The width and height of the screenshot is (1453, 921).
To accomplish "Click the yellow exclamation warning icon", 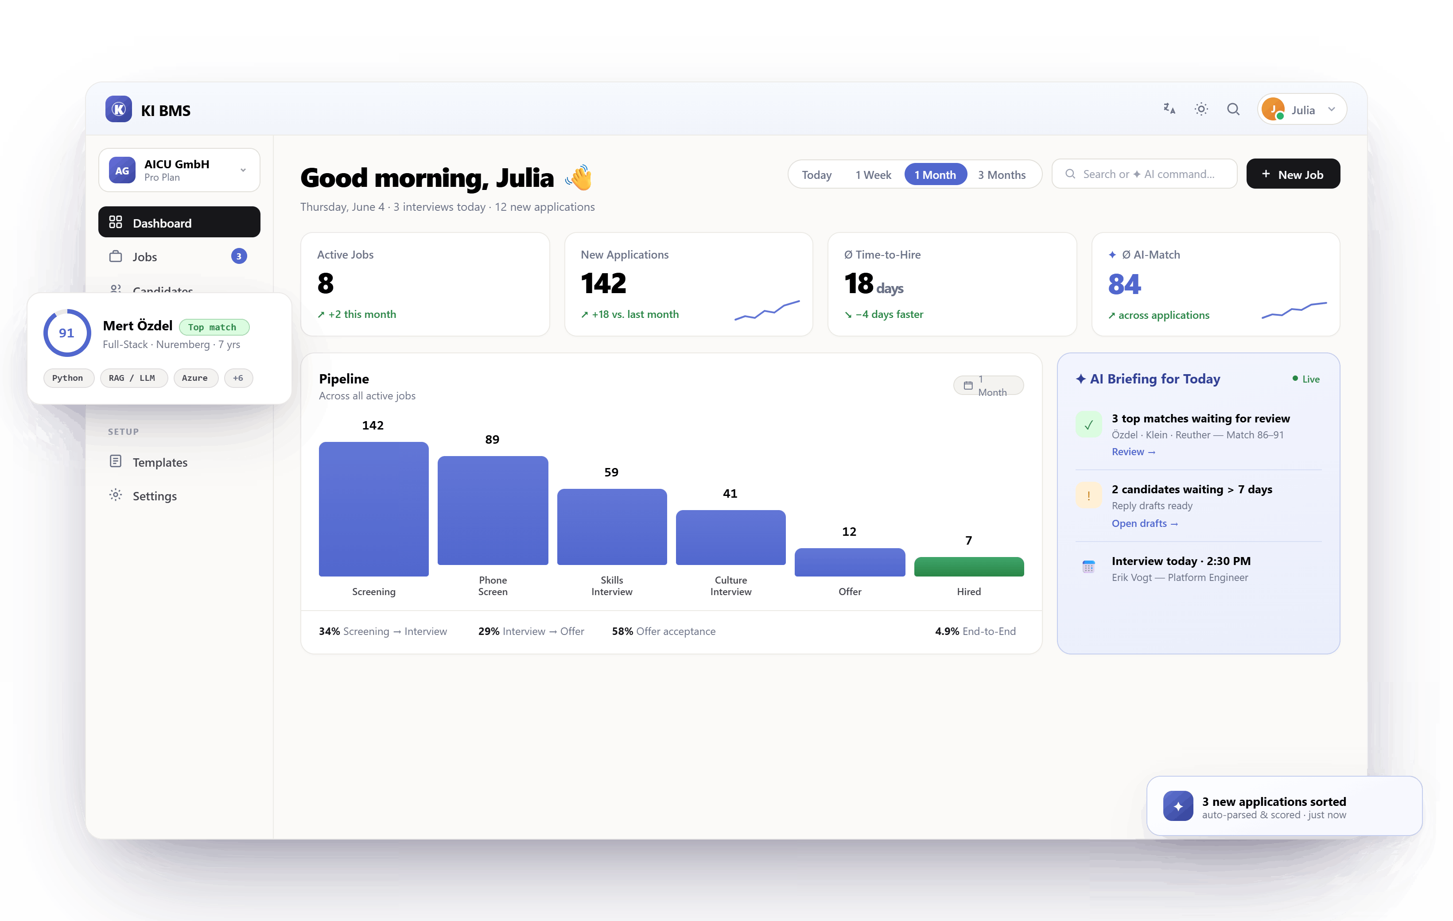I will tap(1088, 496).
